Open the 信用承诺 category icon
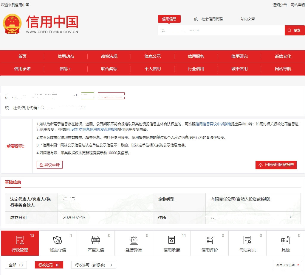Viewport: 305px width, 275px height. 171,240
